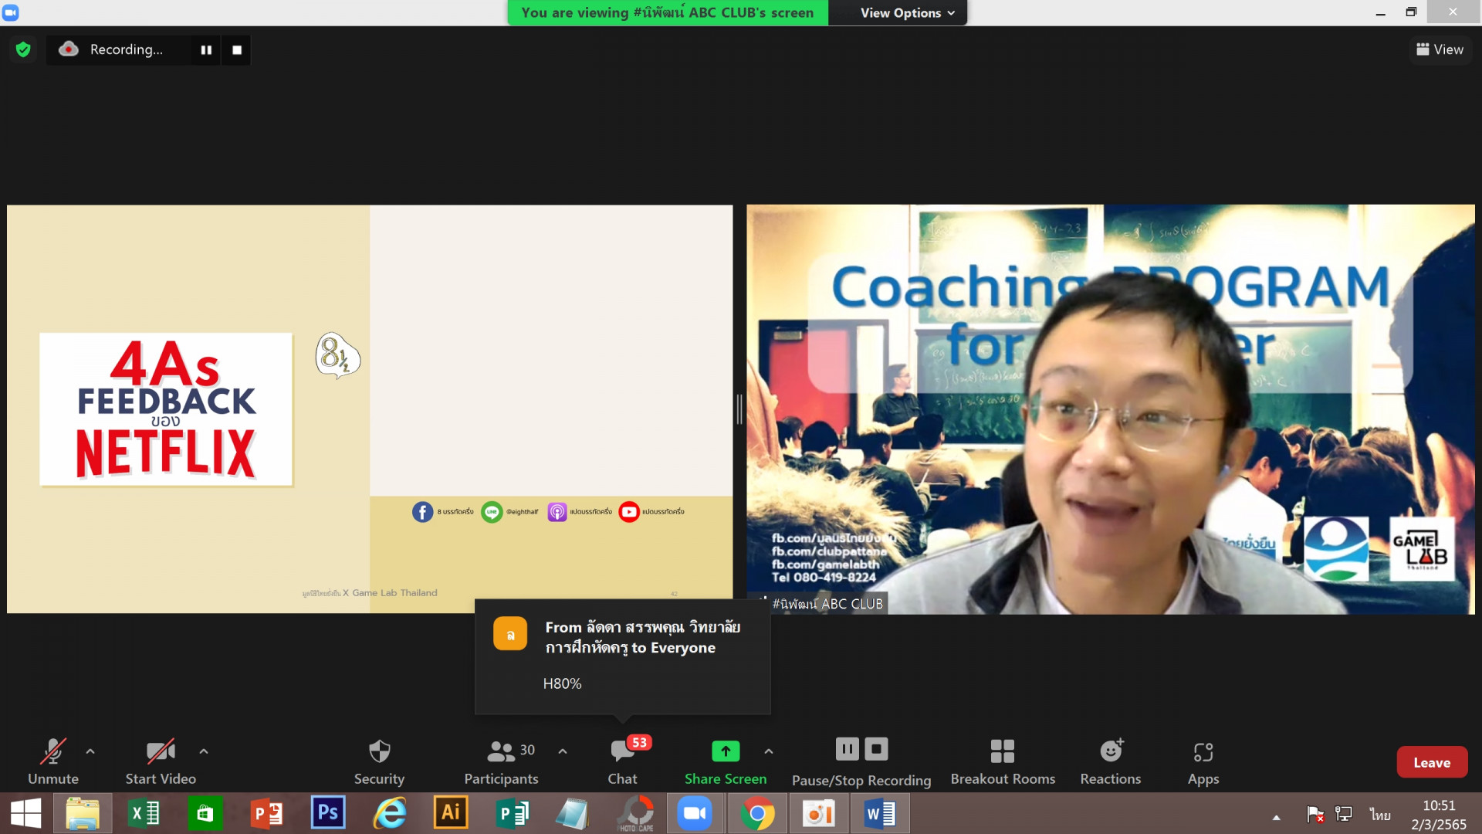Click the network tray icon
1482x834 pixels.
pyautogui.click(x=1344, y=815)
